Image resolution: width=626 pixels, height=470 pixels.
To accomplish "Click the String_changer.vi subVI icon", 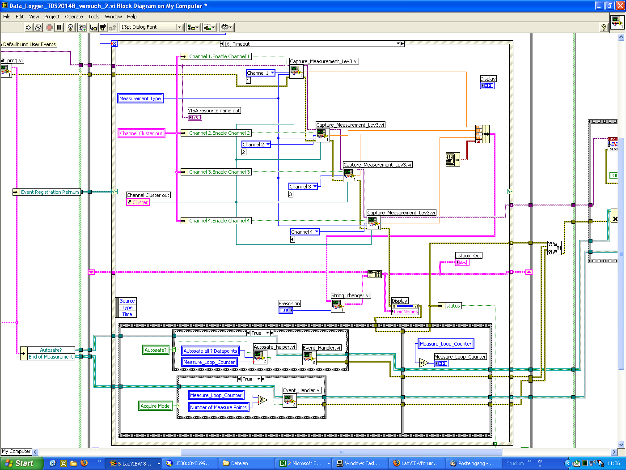I will 338,306.
